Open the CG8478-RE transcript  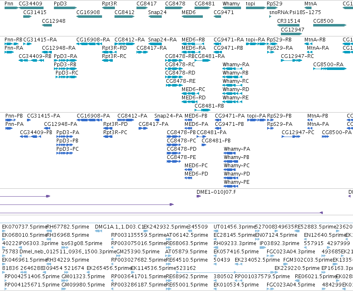(175, 85)
